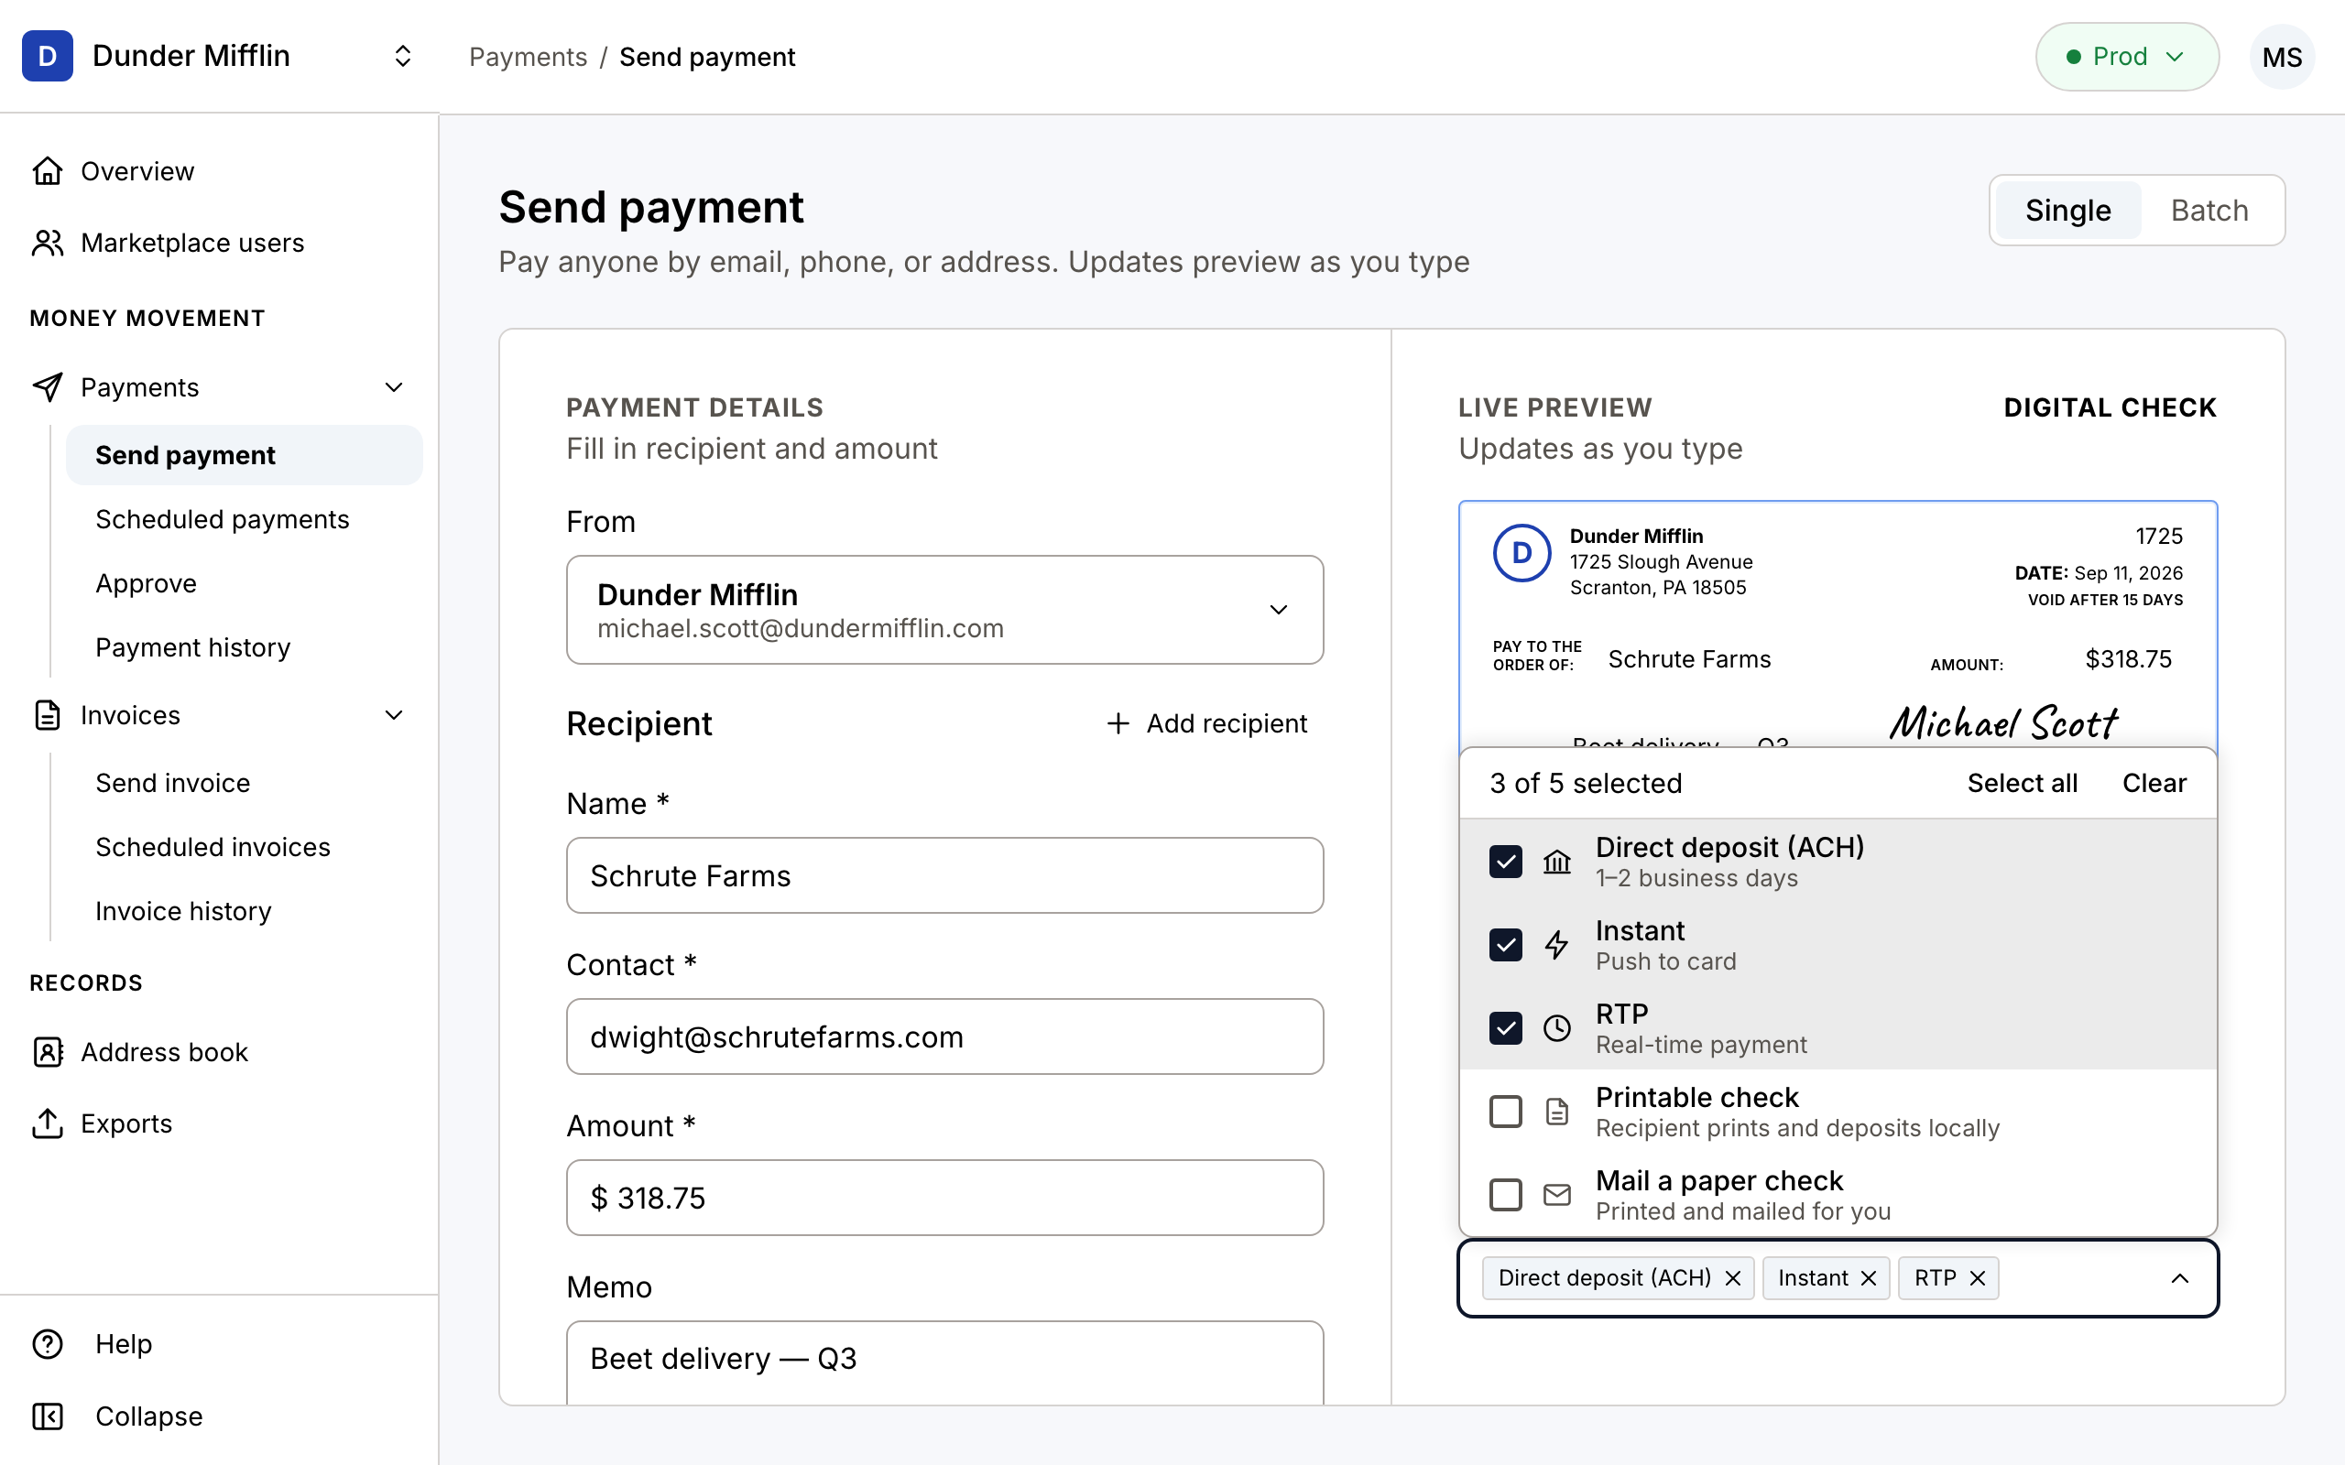Open Marketplace users page
Image resolution: width=2345 pixels, height=1465 pixels.
[219, 244]
